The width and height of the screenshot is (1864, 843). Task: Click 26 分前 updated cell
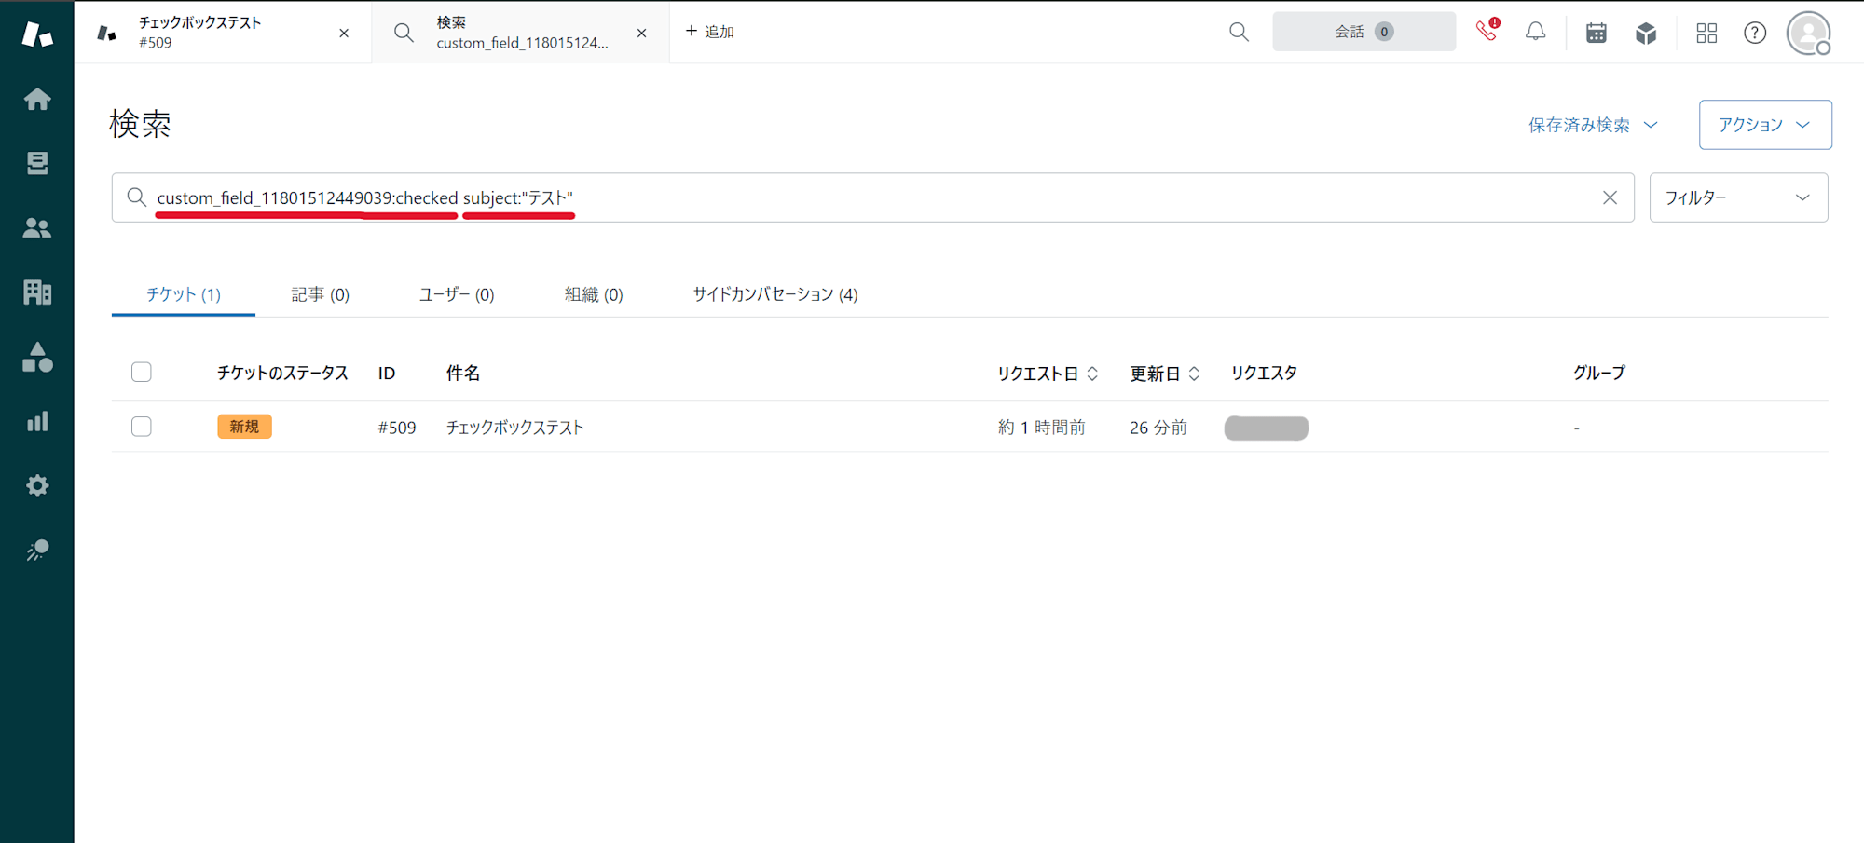(x=1158, y=428)
